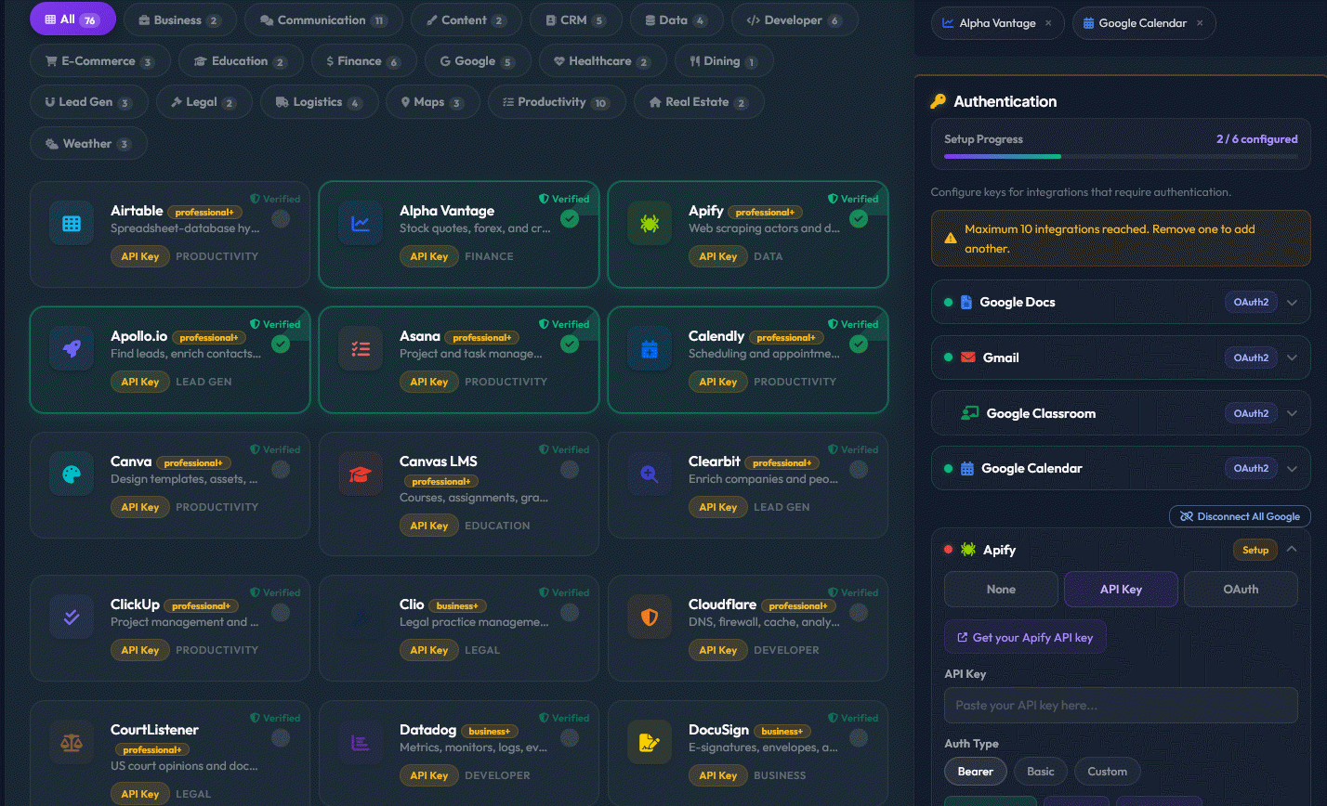The height and width of the screenshot is (806, 1327).
Task: Click the Apify API key input field
Action: (x=1120, y=706)
